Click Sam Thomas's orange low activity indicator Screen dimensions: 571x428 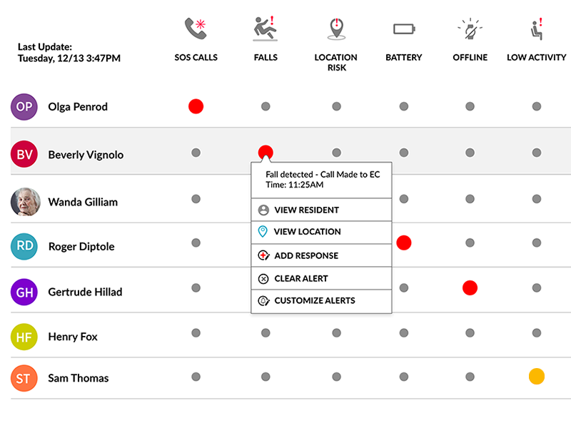coord(536,376)
